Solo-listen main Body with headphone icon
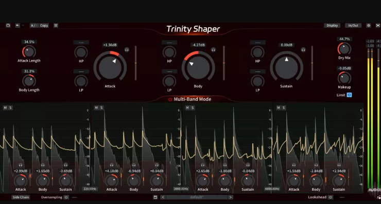The height and width of the screenshot is (204, 381). pos(213,50)
